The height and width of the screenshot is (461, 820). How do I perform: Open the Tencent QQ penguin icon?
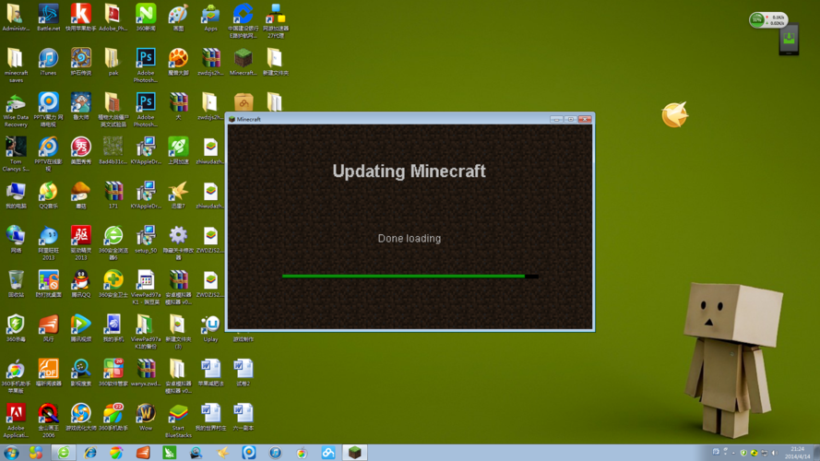[x=80, y=284]
